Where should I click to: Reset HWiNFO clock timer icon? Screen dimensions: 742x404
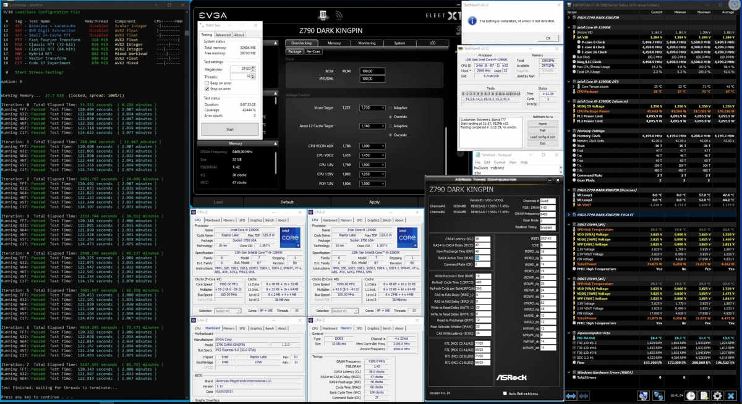(691, 396)
